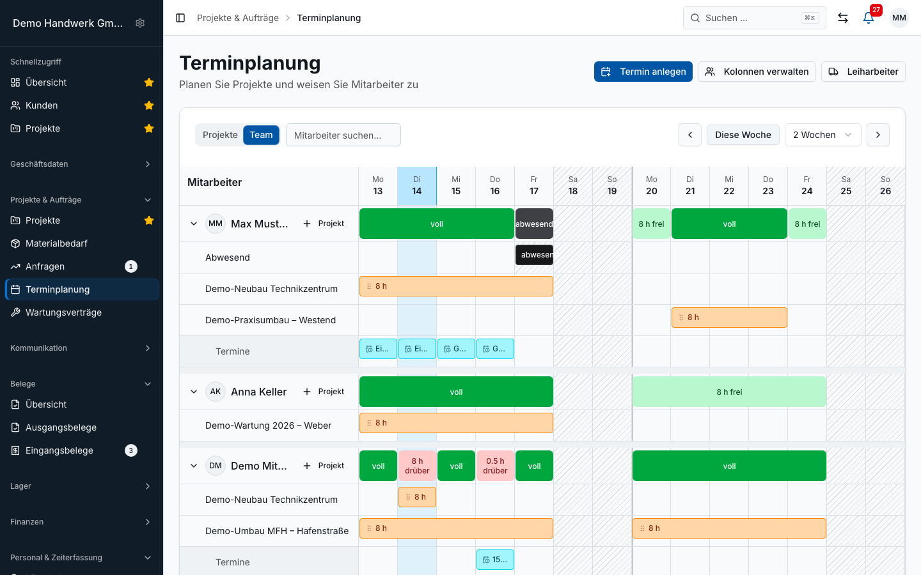Image resolution: width=921 pixels, height=575 pixels.
Task: Open MM user avatar menu
Action: 899,18
